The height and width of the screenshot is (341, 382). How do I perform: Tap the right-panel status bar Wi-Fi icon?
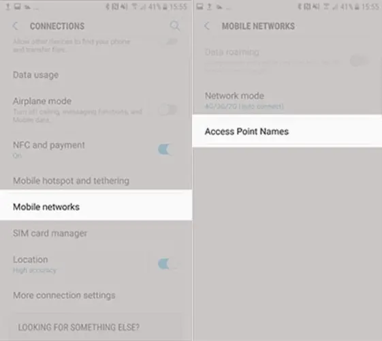pos(326,7)
